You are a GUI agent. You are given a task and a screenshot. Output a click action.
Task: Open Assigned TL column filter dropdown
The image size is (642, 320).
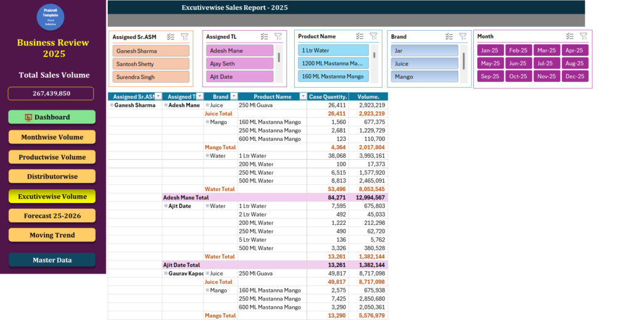[200, 96]
